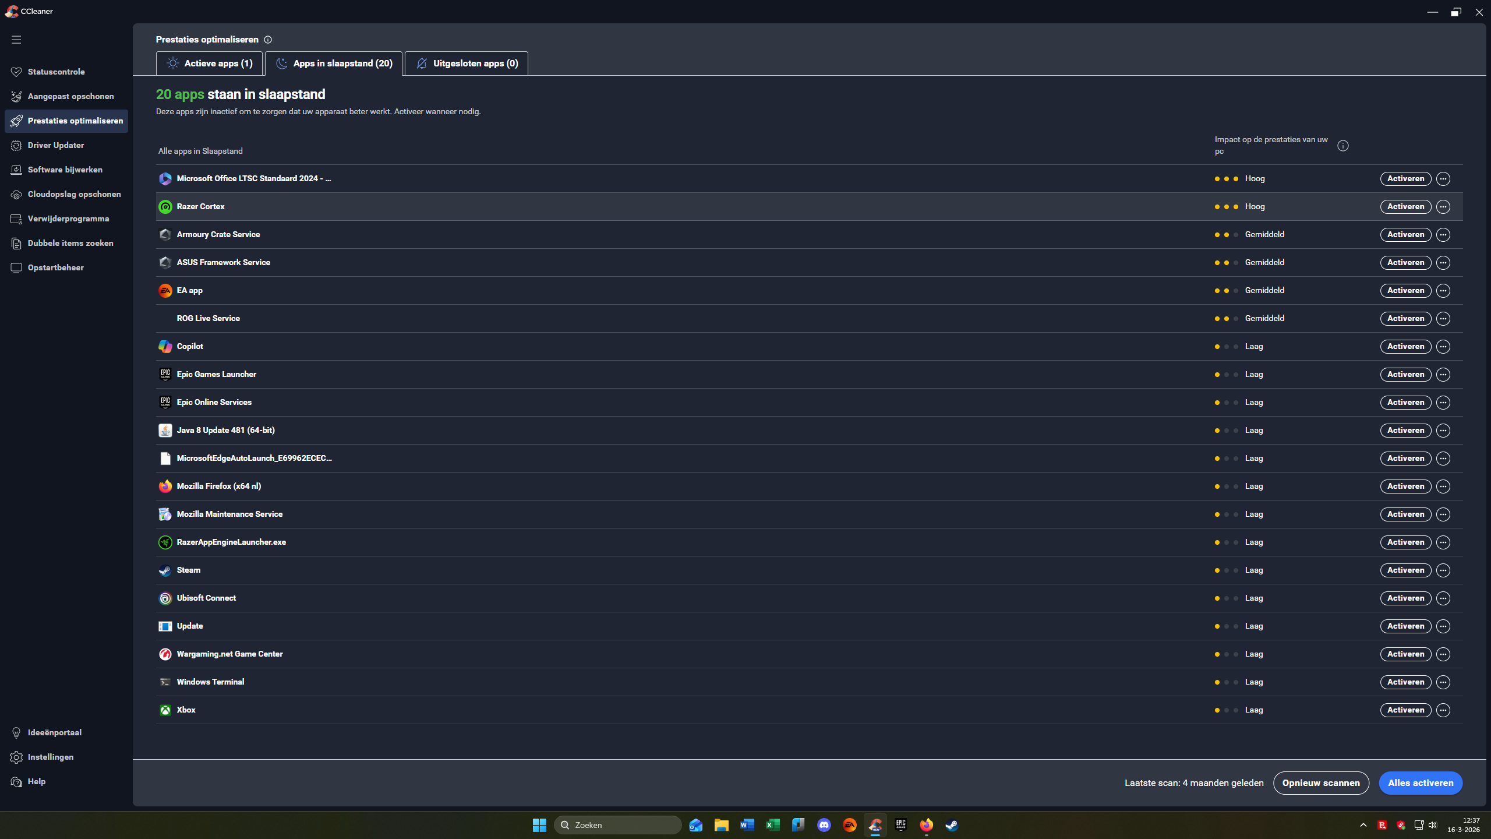The image size is (1491, 839).
Task: Activate Steam using its Activeren button
Action: [1405, 570]
